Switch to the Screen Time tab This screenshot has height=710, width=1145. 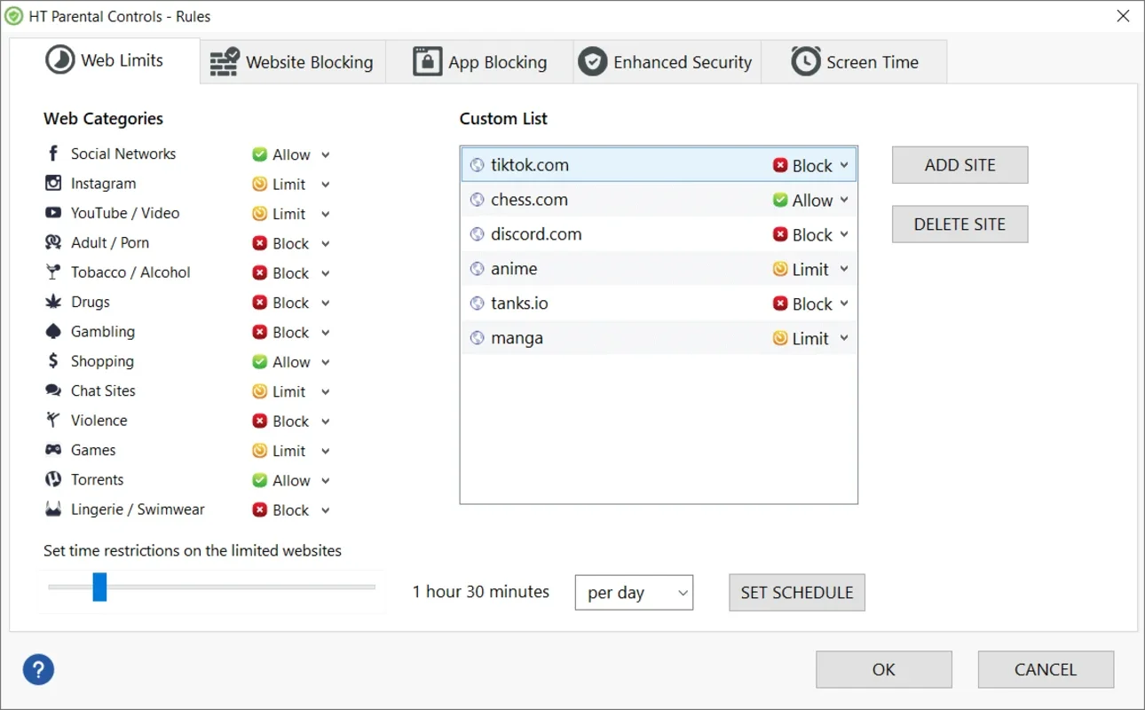click(x=854, y=62)
